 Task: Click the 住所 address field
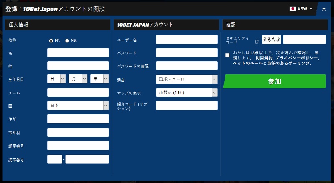pyautogui.click(x=78, y=119)
